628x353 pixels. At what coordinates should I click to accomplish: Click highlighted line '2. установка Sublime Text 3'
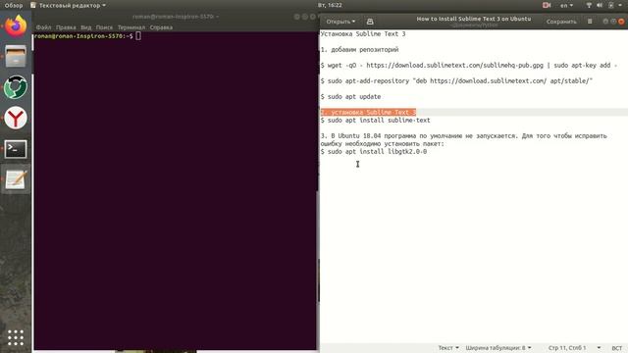(x=368, y=112)
